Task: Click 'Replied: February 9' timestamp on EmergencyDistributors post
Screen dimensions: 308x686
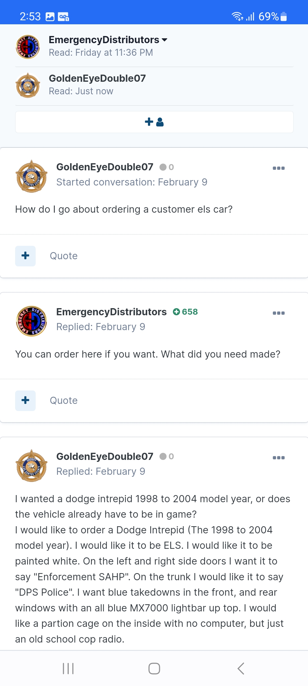Action: tap(101, 327)
